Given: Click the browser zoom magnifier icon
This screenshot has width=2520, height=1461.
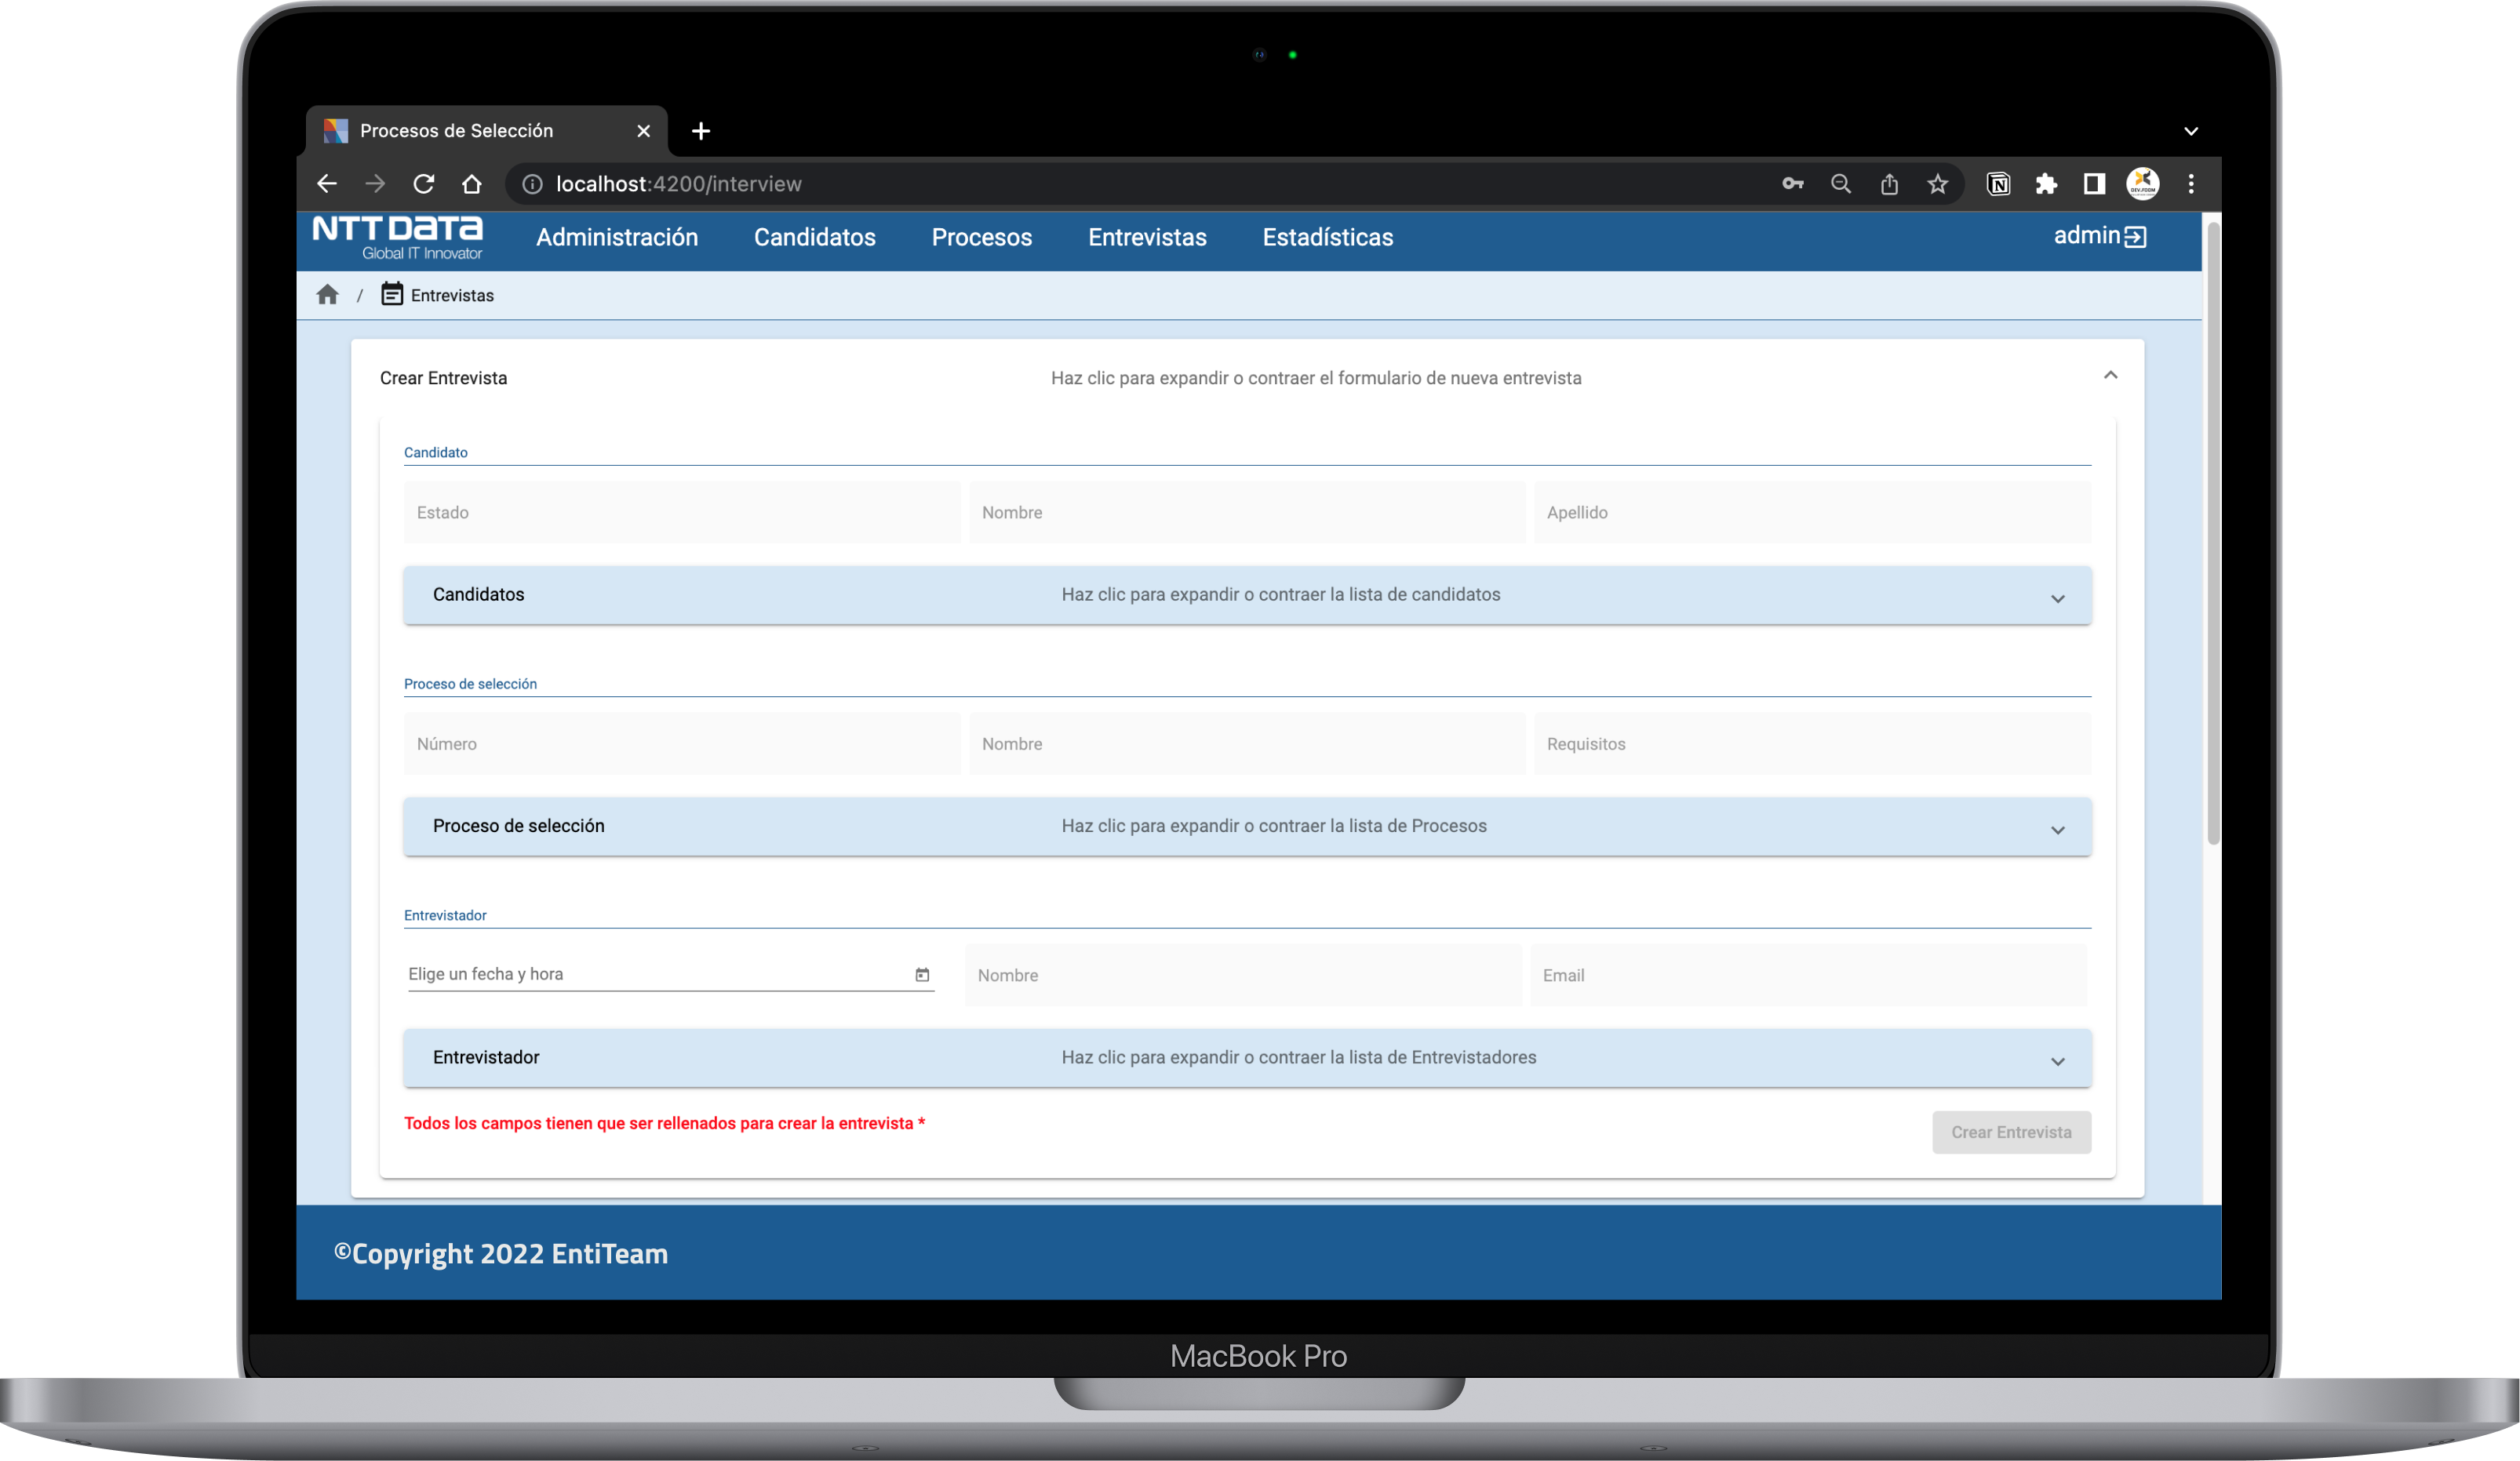Looking at the screenshot, I should click(x=1840, y=184).
